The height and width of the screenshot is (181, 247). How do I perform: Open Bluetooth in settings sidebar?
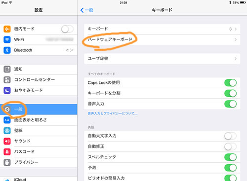39,50
